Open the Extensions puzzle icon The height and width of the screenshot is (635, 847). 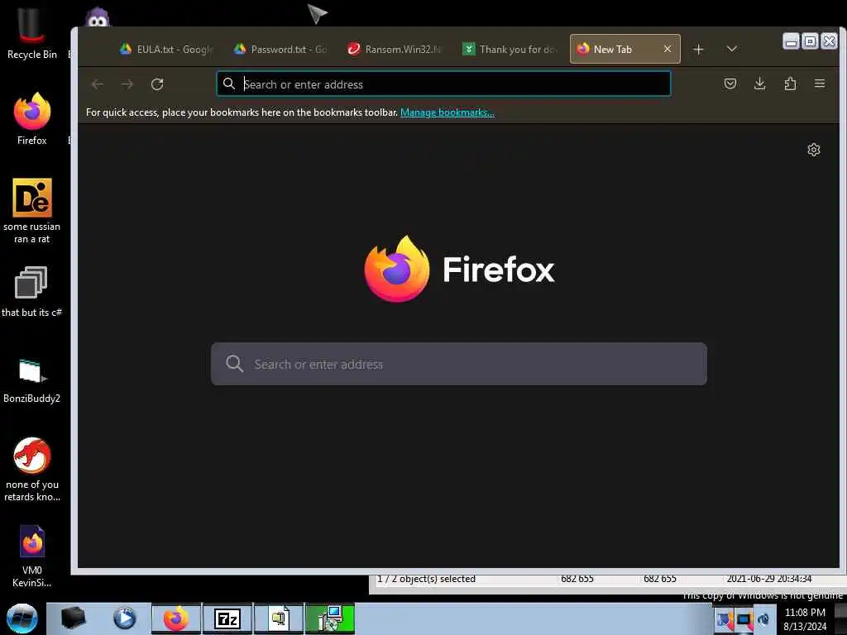[790, 84]
